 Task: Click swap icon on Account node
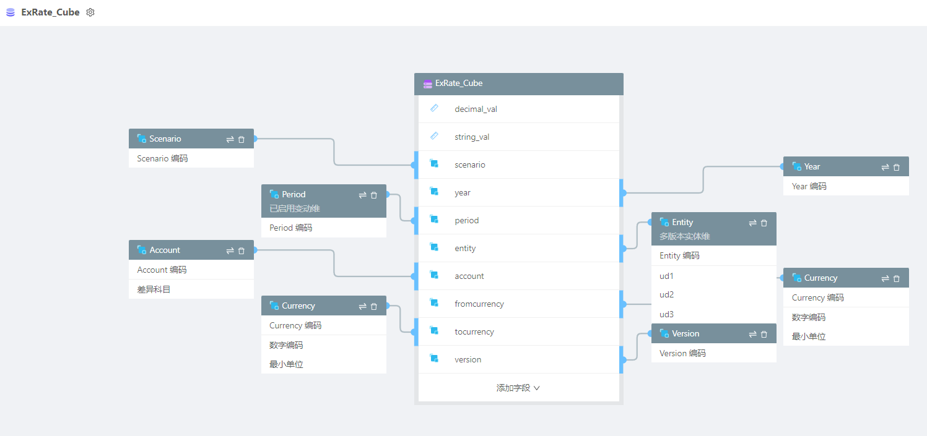230,250
